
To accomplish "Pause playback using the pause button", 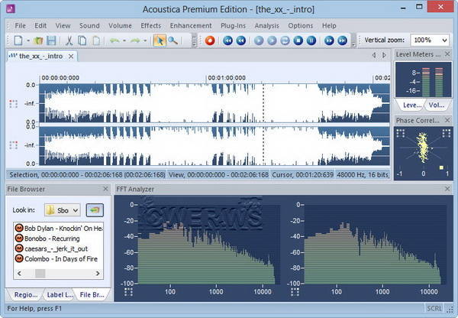I will point(309,40).
